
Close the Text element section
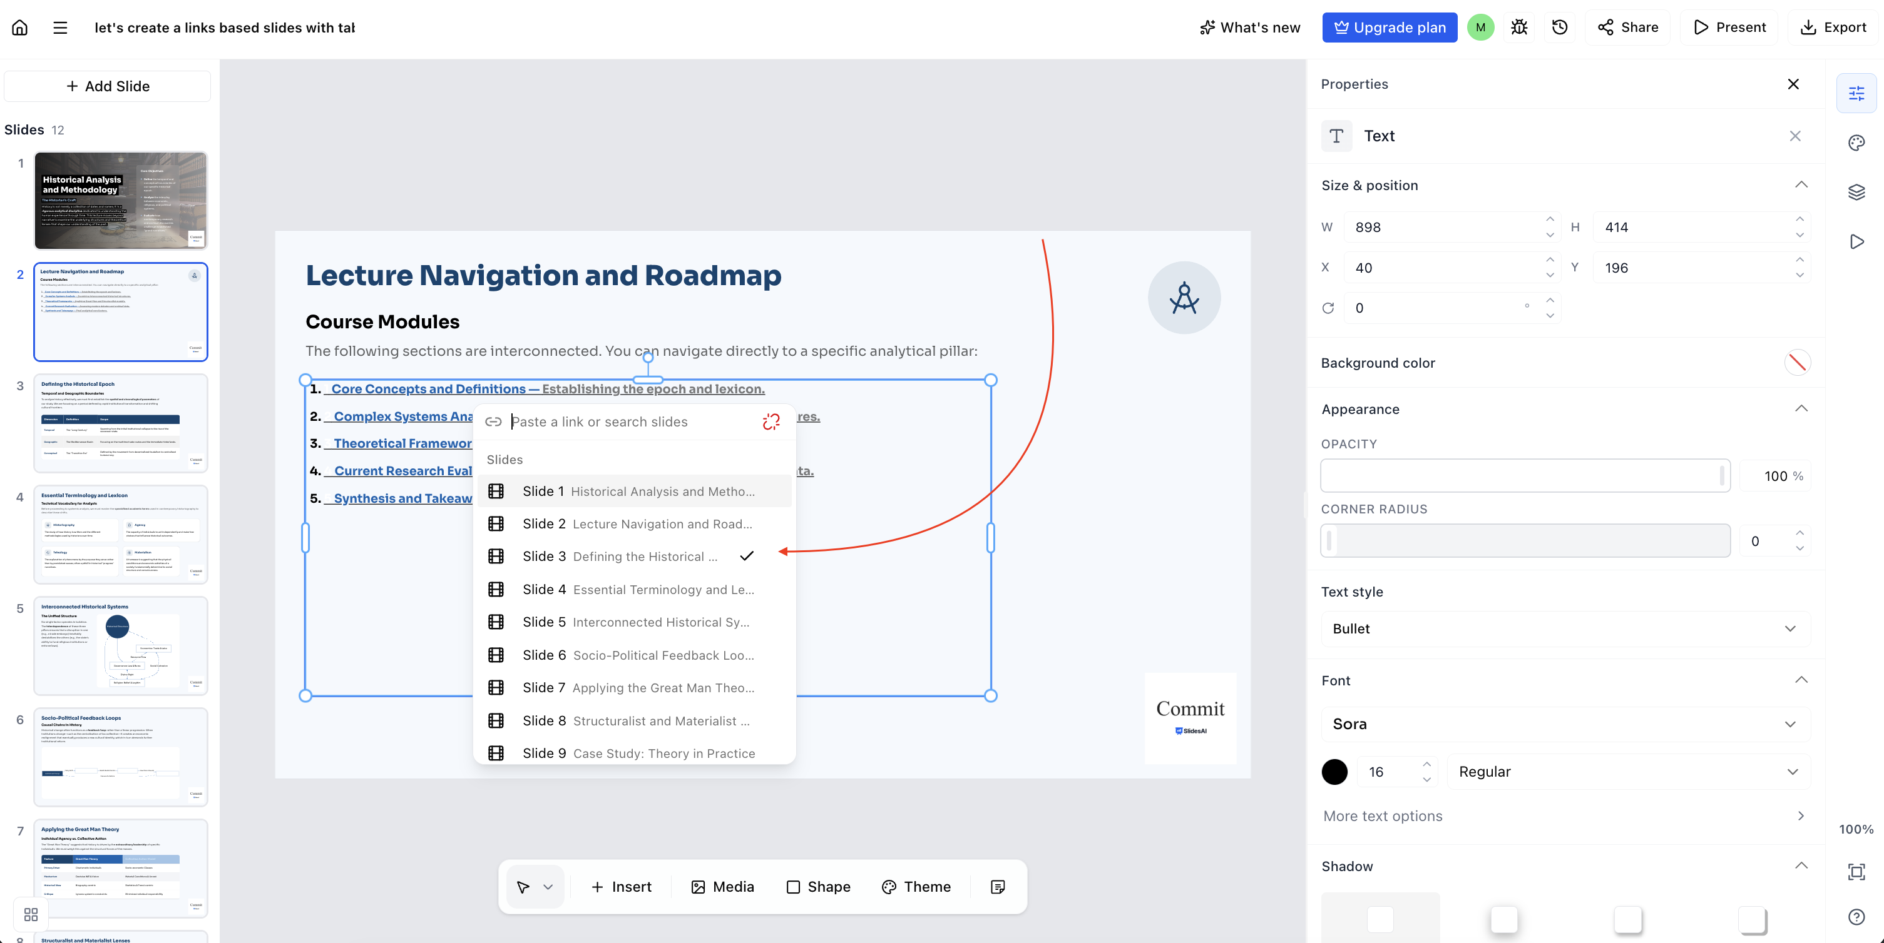click(x=1794, y=136)
